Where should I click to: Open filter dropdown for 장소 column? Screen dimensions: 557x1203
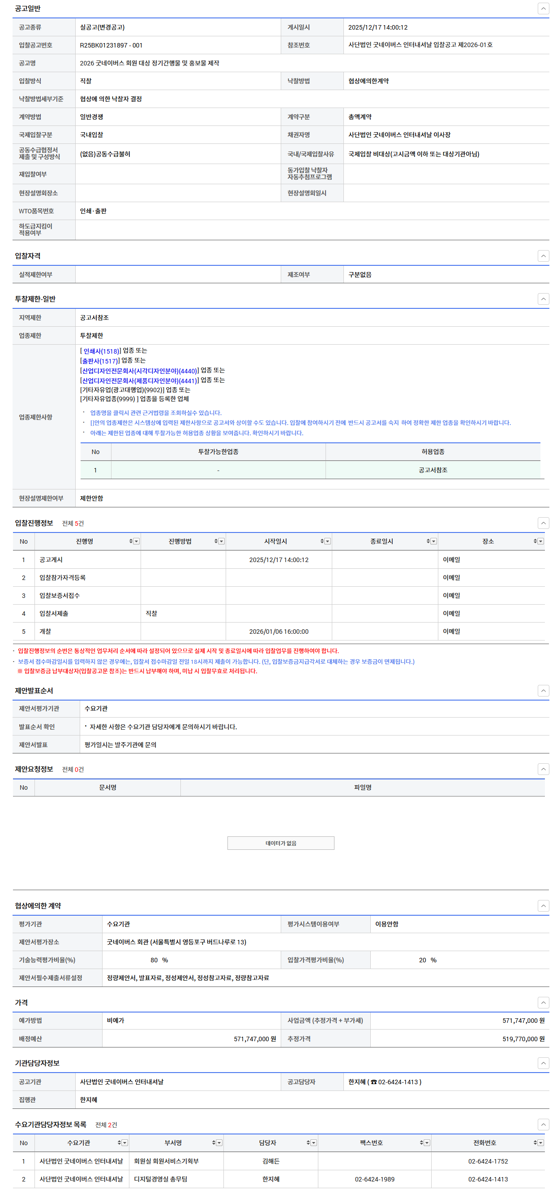point(541,541)
